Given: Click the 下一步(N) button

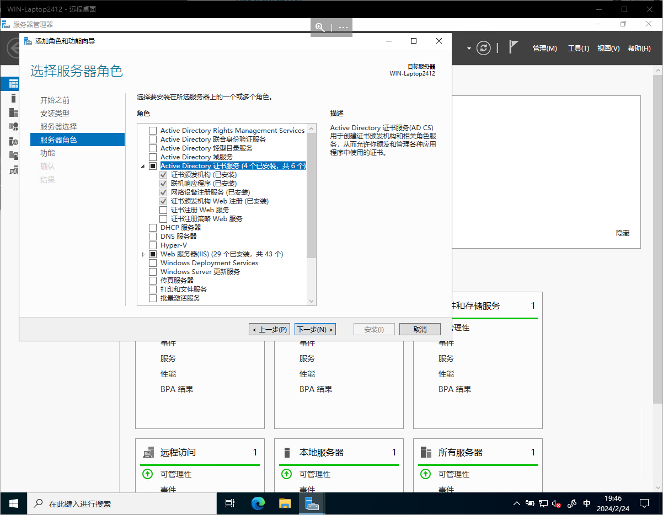Looking at the screenshot, I should [x=315, y=329].
